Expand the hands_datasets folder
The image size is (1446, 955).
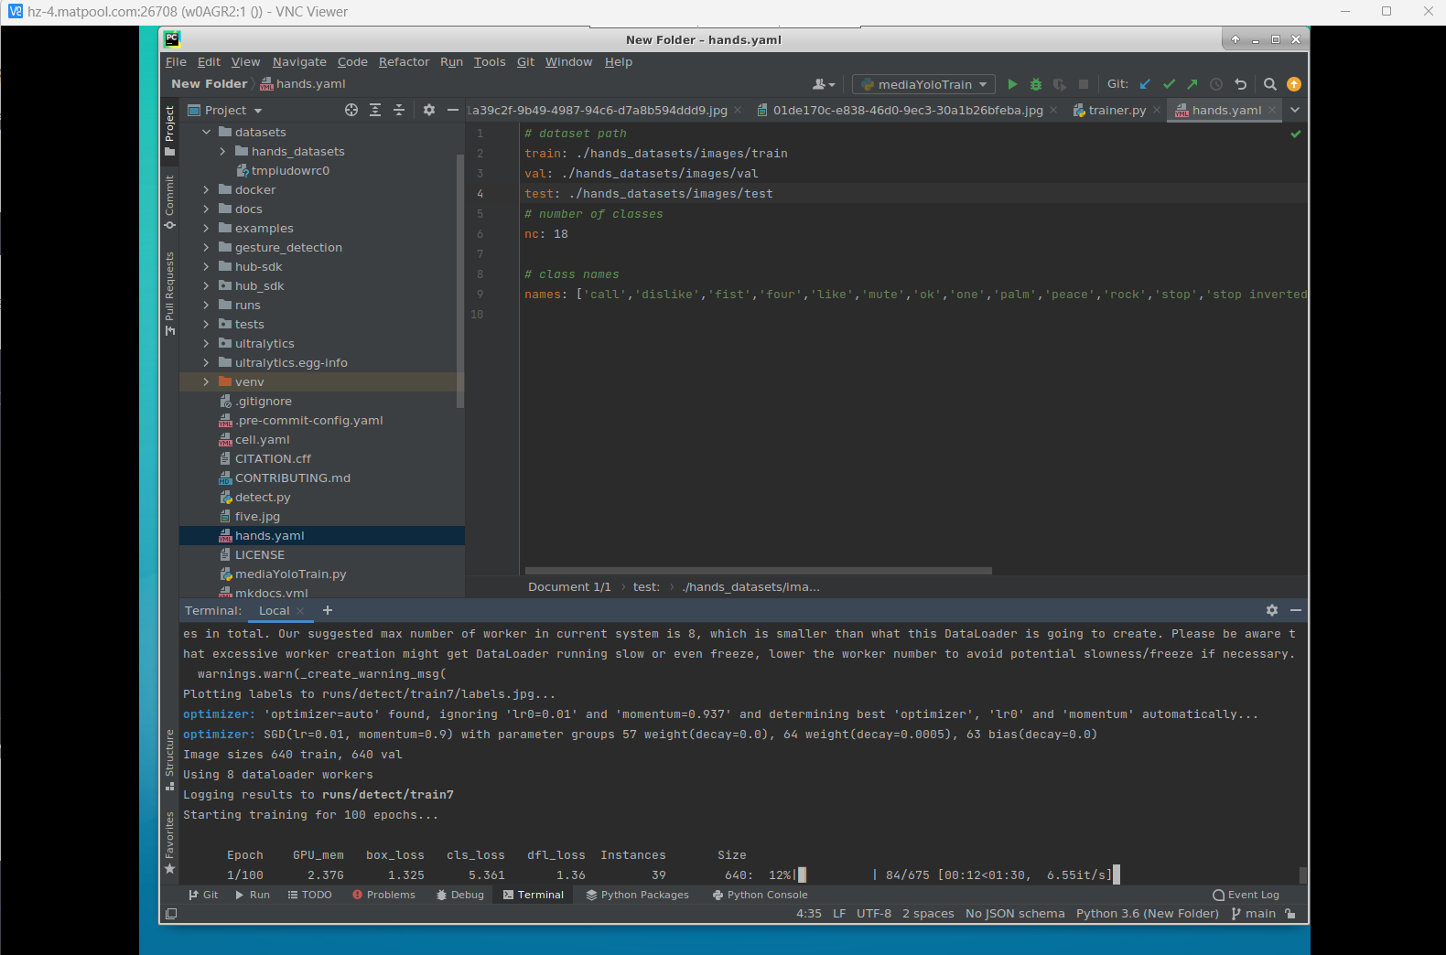point(223,152)
